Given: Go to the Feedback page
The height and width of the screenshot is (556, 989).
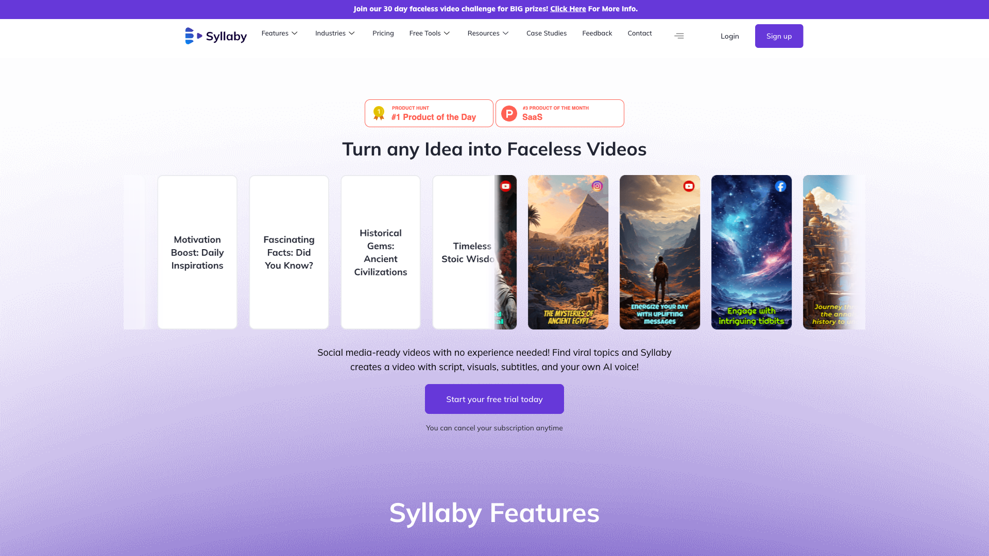Looking at the screenshot, I should 597,33.
